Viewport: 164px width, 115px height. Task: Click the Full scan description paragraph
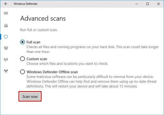point(93,49)
